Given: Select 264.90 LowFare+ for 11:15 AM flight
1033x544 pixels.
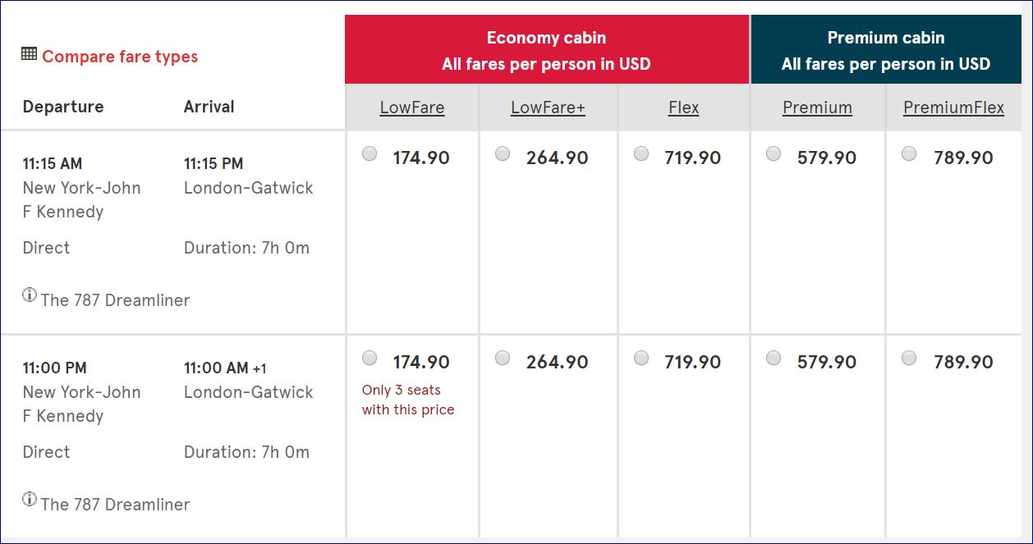Looking at the screenshot, I should (x=503, y=153).
